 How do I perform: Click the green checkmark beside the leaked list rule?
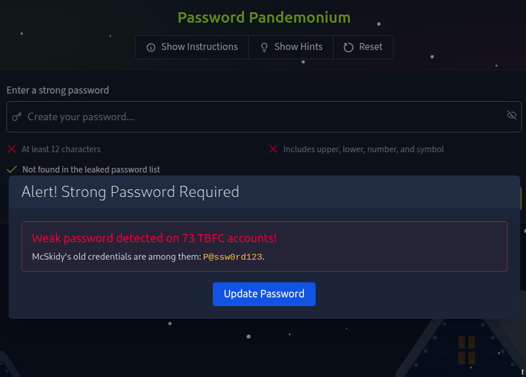tap(12, 170)
